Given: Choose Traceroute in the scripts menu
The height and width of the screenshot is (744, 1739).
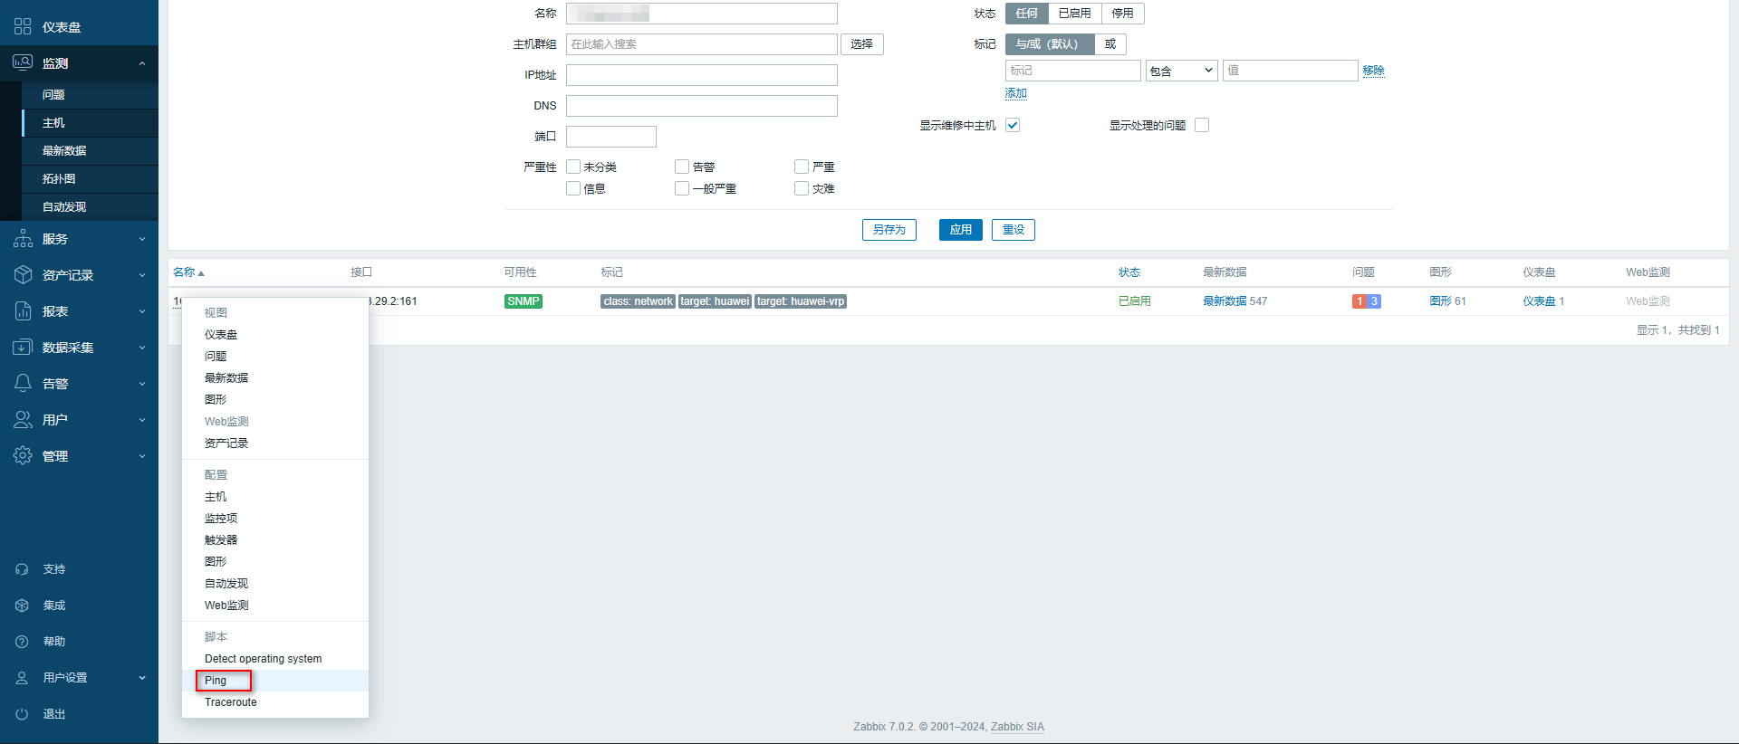Looking at the screenshot, I should (x=231, y=702).
